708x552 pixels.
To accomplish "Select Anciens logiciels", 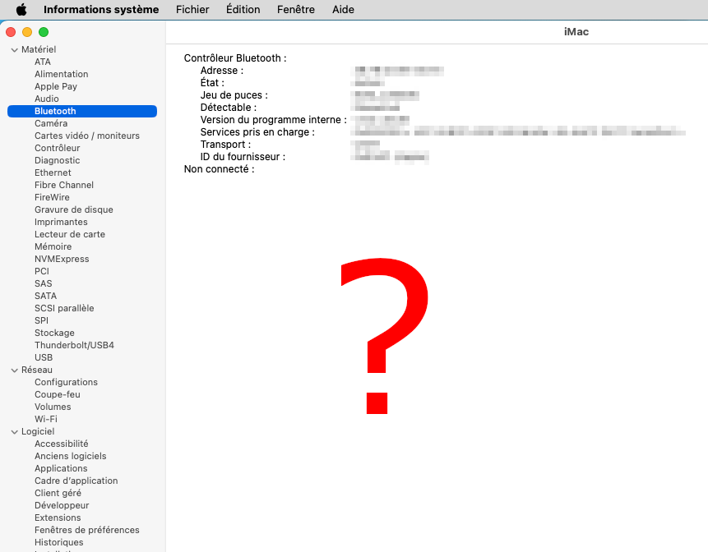I will click(x=71, y=456).
